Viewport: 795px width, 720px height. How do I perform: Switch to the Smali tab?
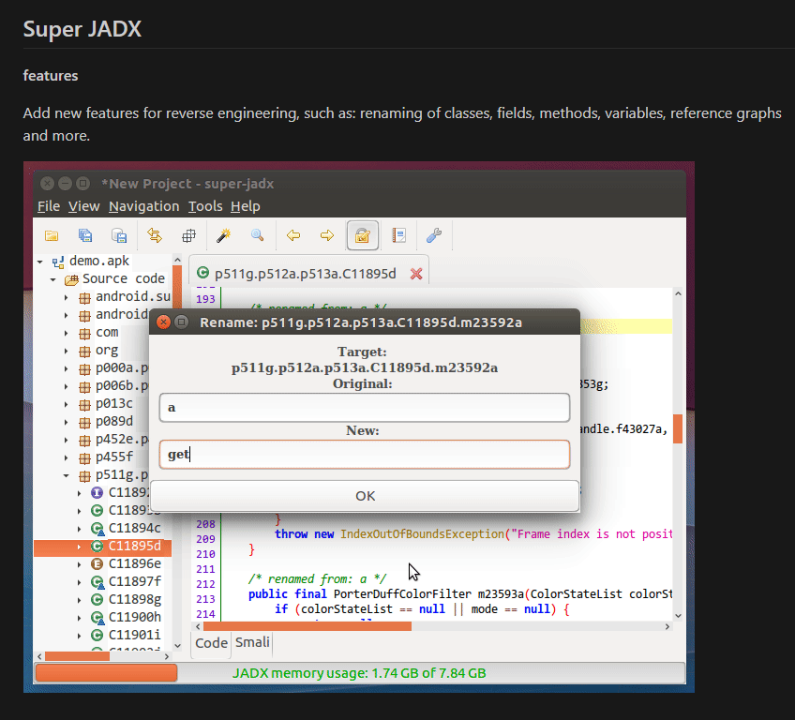(x=252, y=642)
